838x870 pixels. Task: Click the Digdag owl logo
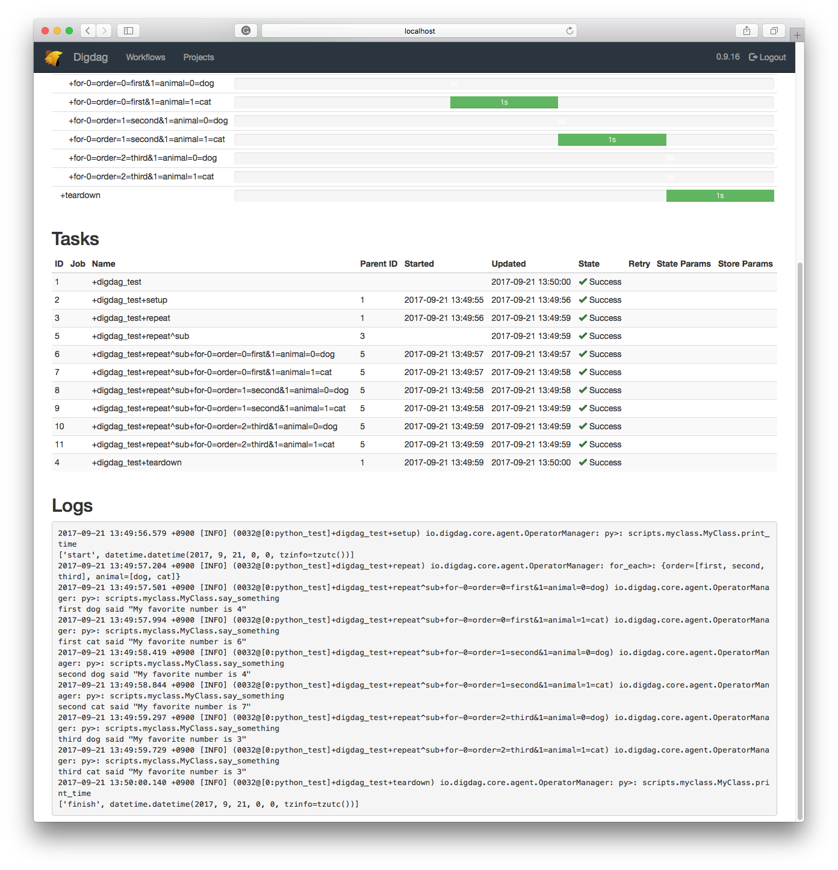coord(54,57)
